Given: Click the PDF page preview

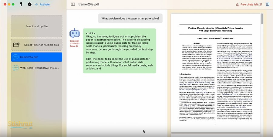Looking at the screenshot, I should tap(216, 73).
